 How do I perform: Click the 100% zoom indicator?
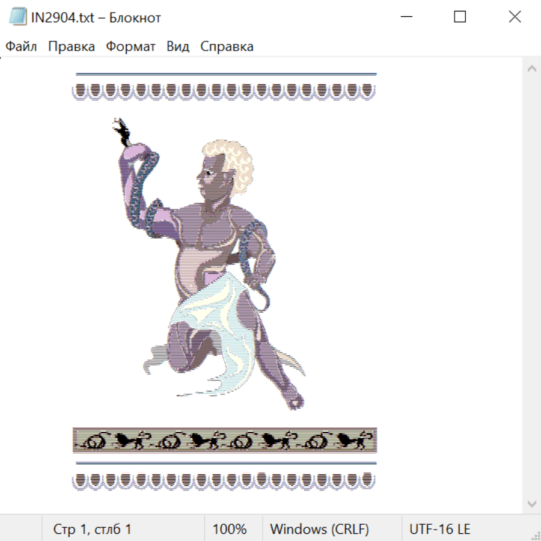click(x=230, y=530)
